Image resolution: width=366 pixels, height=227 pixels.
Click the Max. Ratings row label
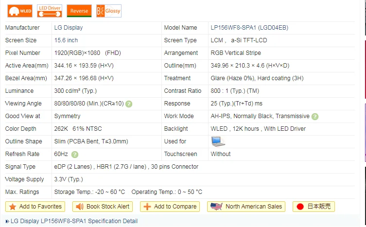22,192
